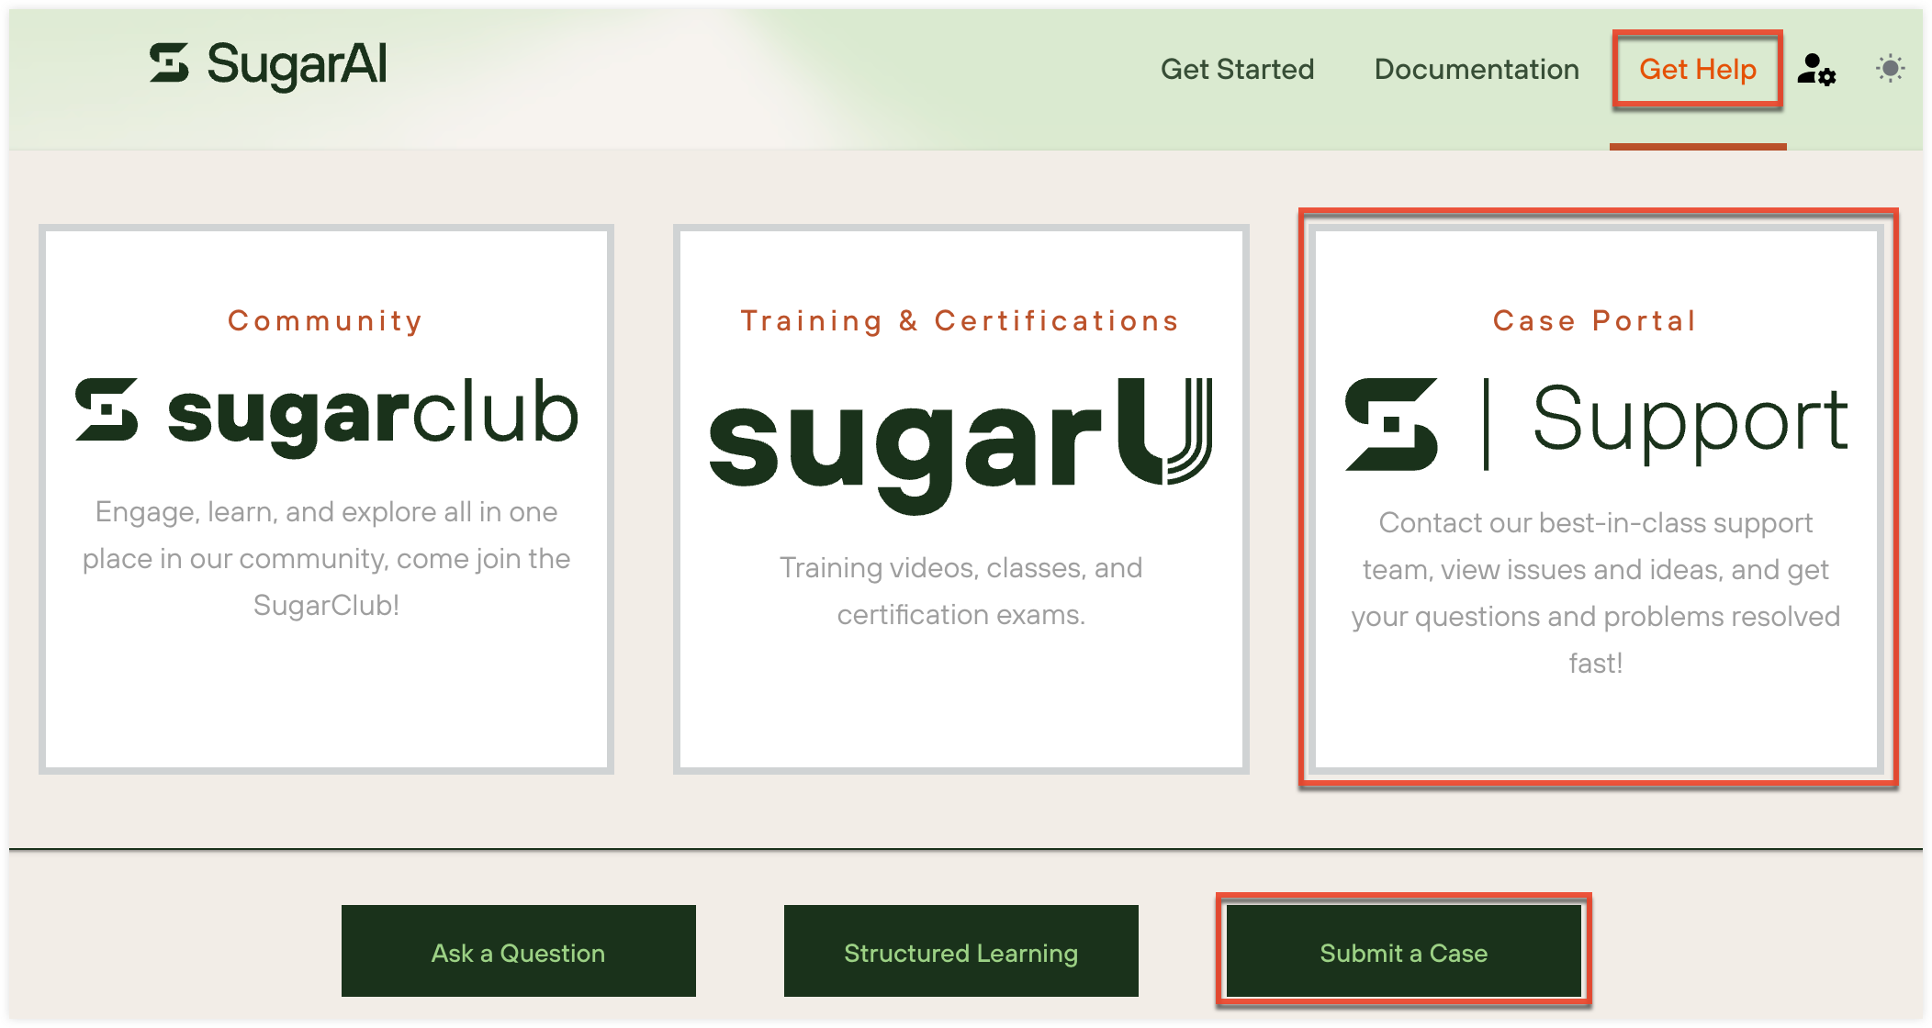
Task: Click 'Training videos, classes, and certification exams.' text
Action: [x=960, y=591]
